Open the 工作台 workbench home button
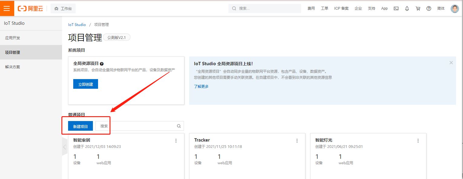Viewport: 463px width, 179px height. 63,8
